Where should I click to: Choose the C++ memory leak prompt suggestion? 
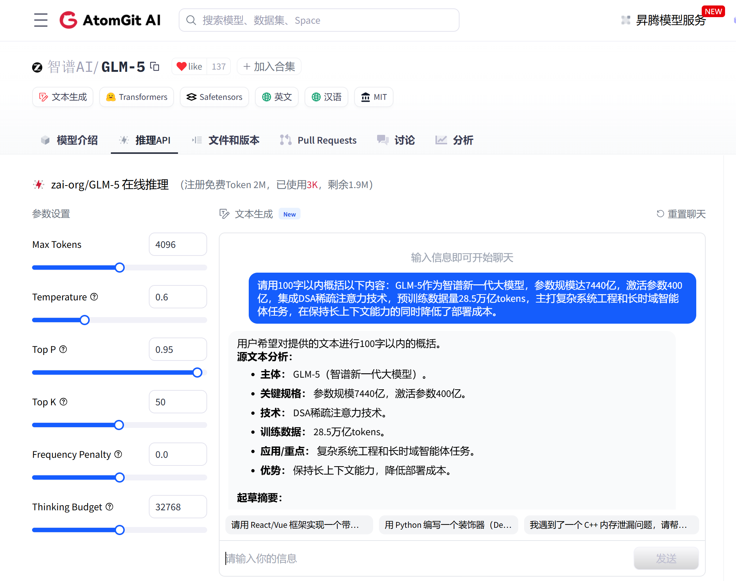(x=611, y=525)
